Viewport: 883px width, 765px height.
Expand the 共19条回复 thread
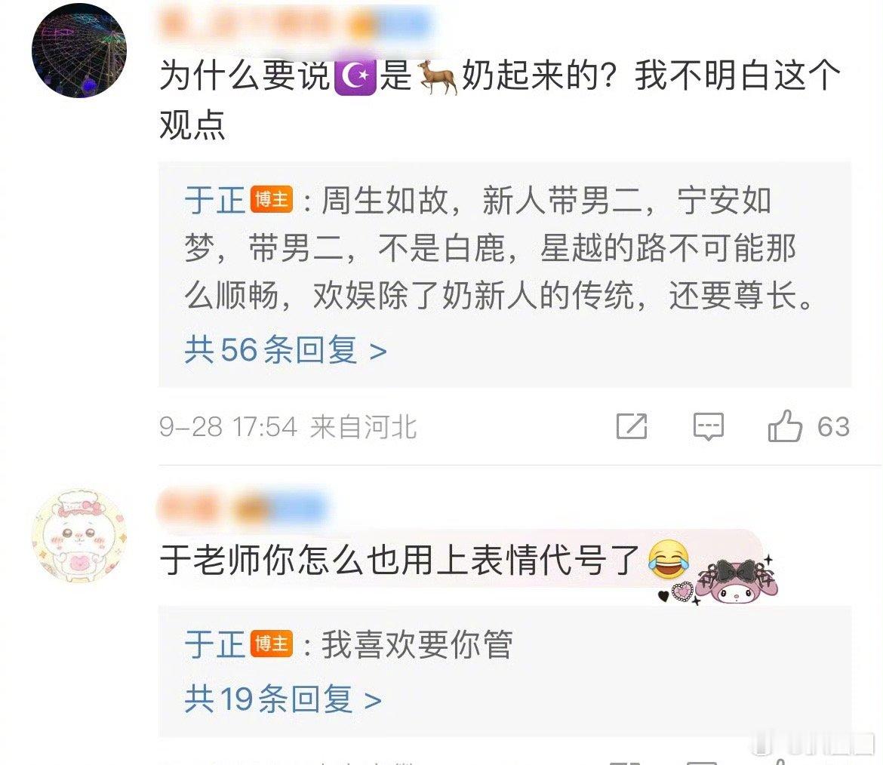283,699
